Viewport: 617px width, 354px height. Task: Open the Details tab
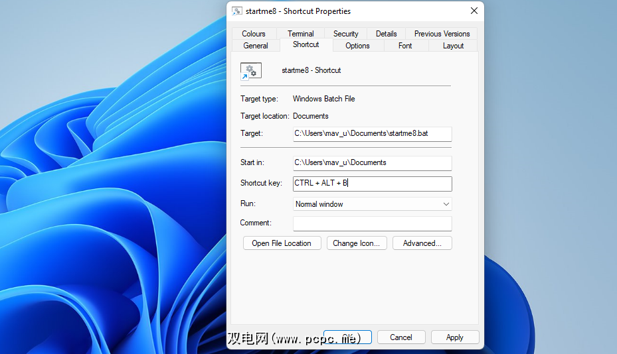pyautogui.click(x=386, y=34)
